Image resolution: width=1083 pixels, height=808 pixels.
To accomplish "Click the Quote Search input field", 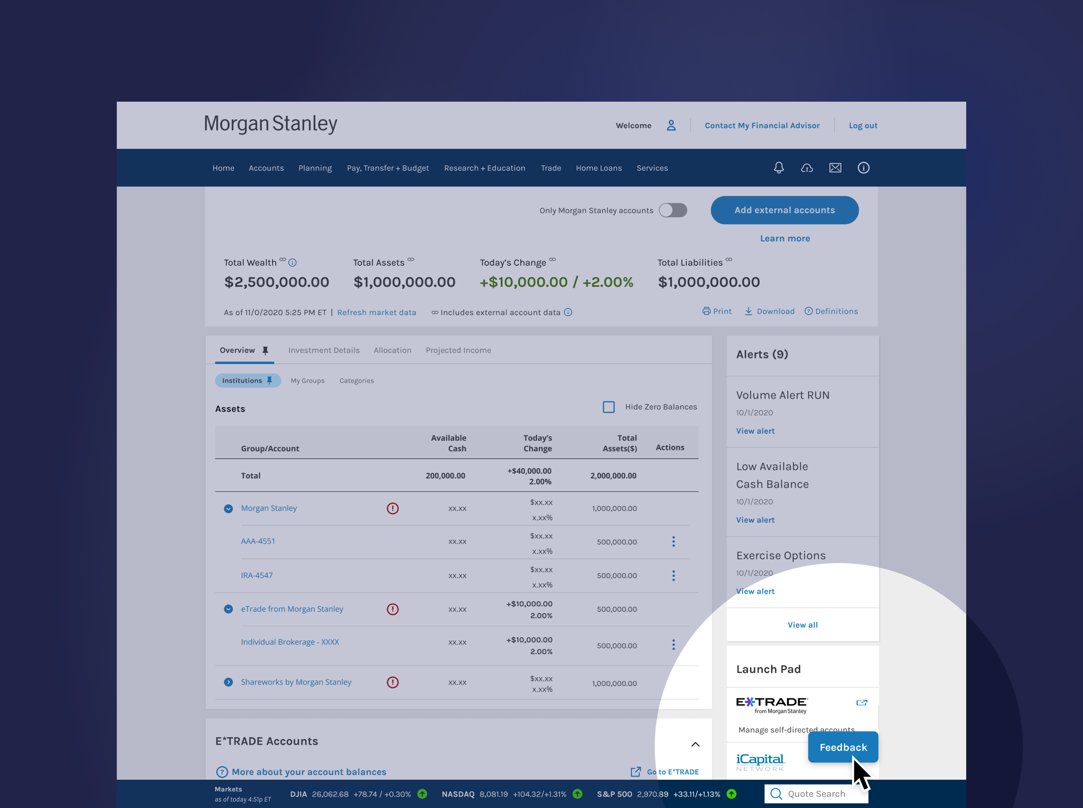I will [816, 794].
